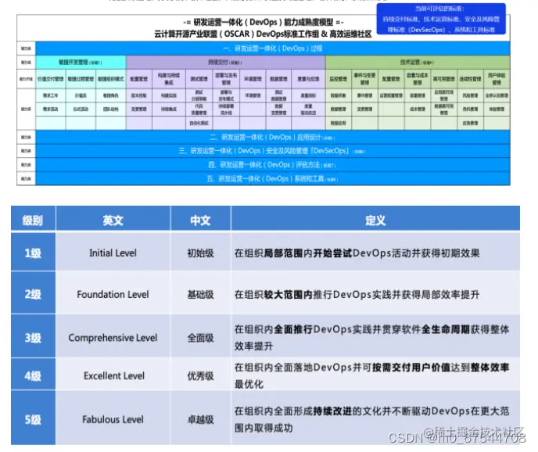
Task: Click the 自动化测试 cell
Action: pyautogui.click(x=199, y=123)
